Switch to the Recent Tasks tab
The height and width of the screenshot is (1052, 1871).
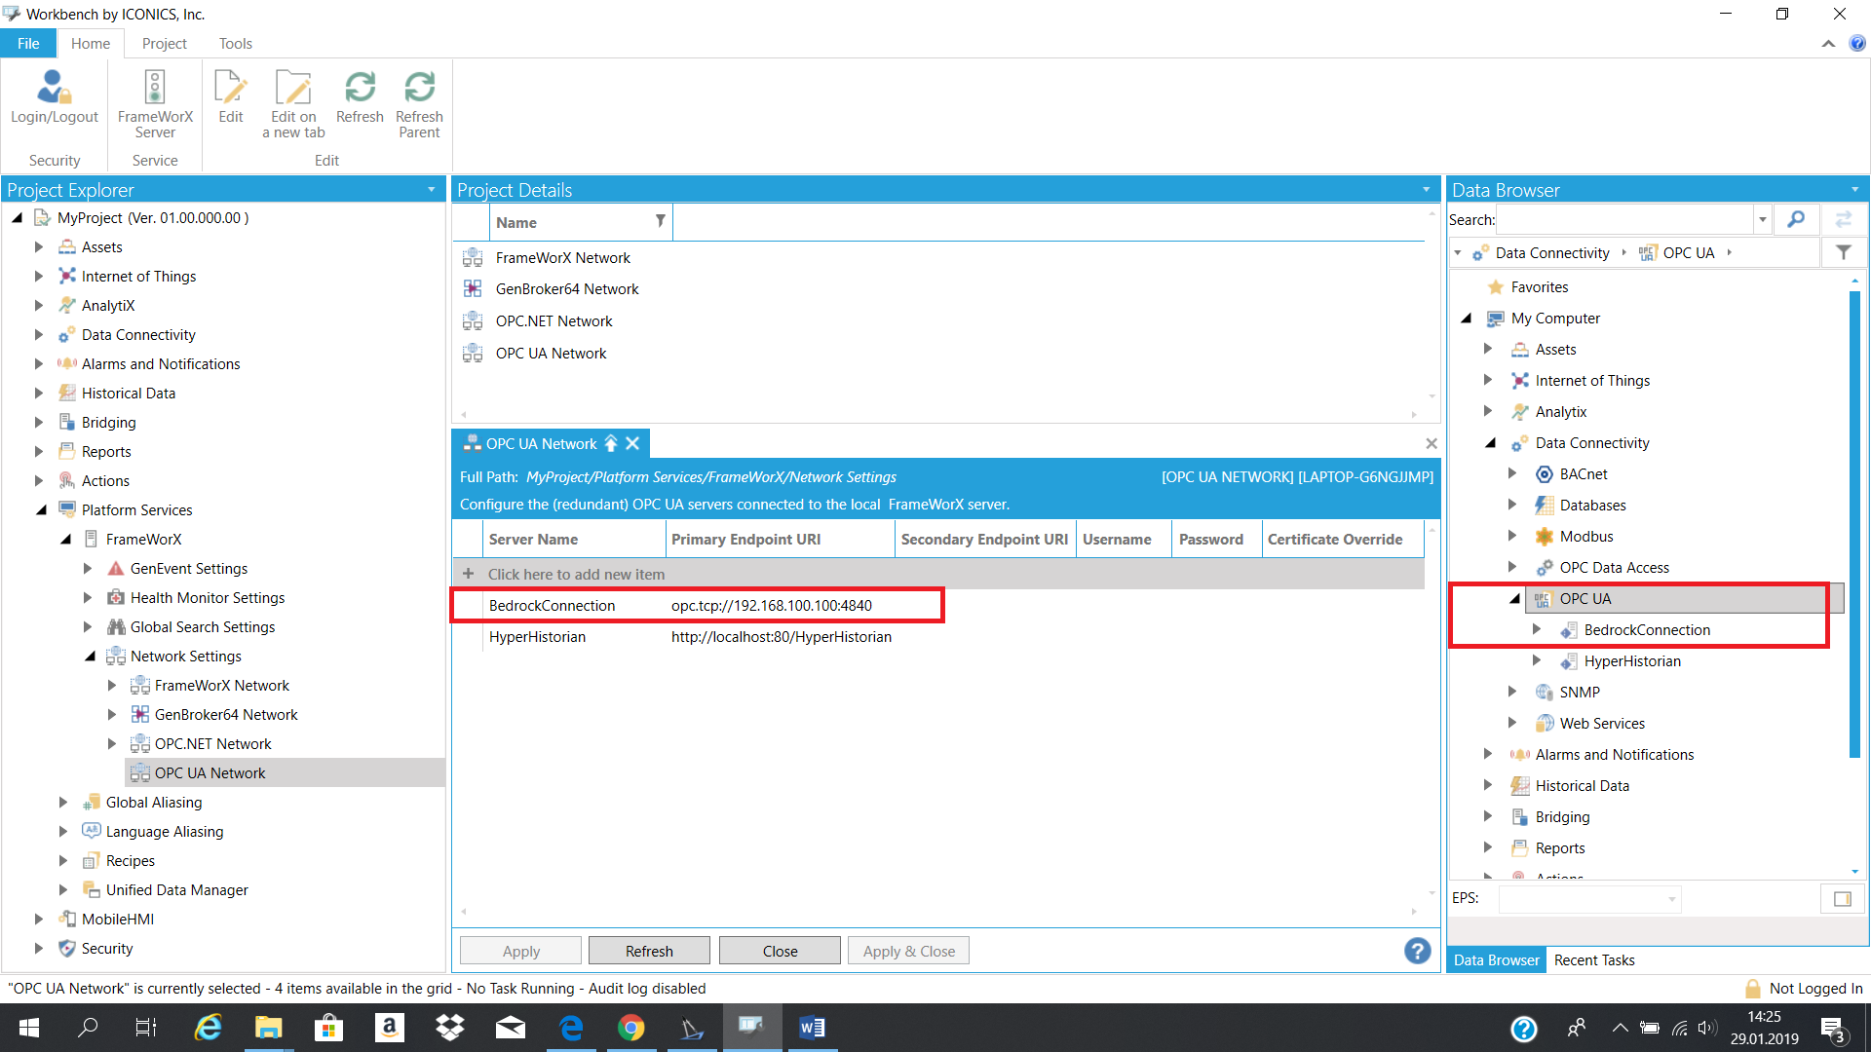click(1594, 960)
